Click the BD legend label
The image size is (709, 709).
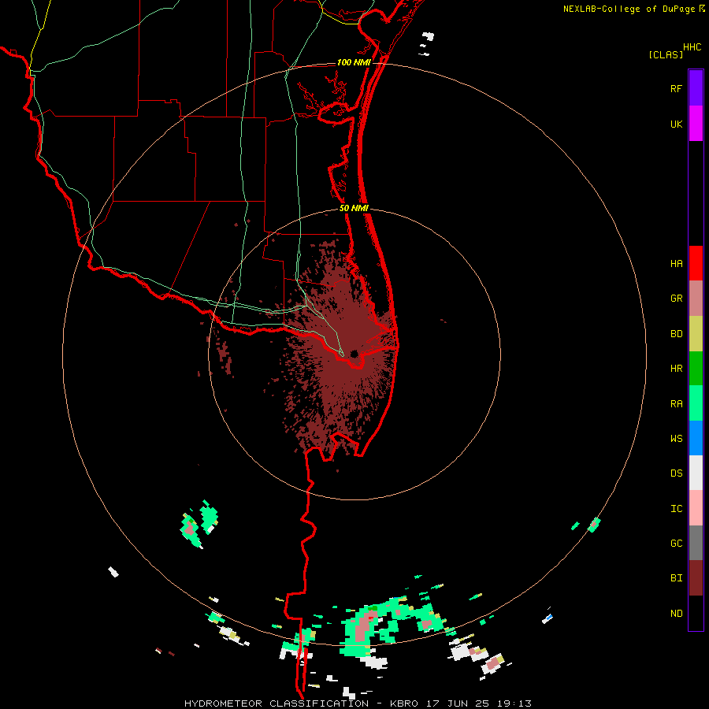pos(676,334)
